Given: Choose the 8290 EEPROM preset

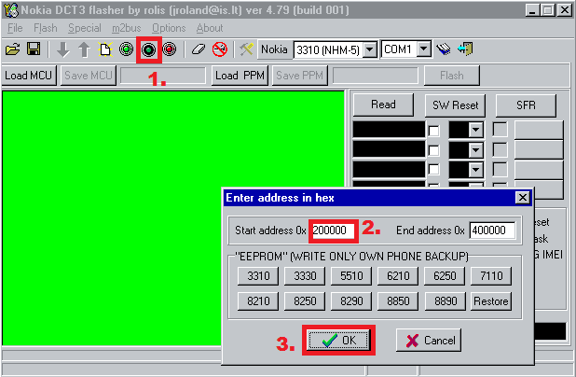Looking at the screenshot, I should 351,301.
